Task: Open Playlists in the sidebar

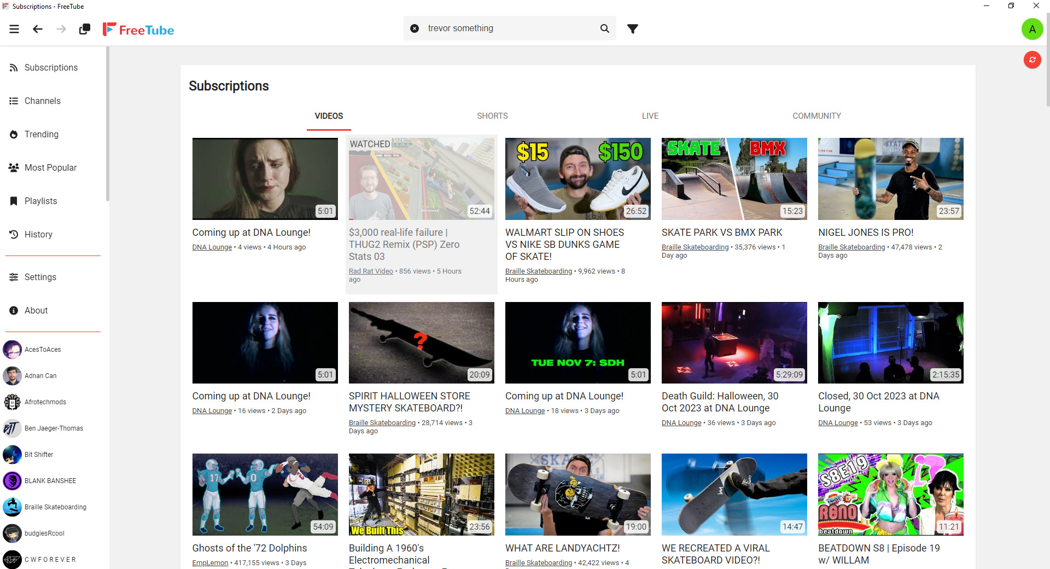Action: click(x=53, y=201)
